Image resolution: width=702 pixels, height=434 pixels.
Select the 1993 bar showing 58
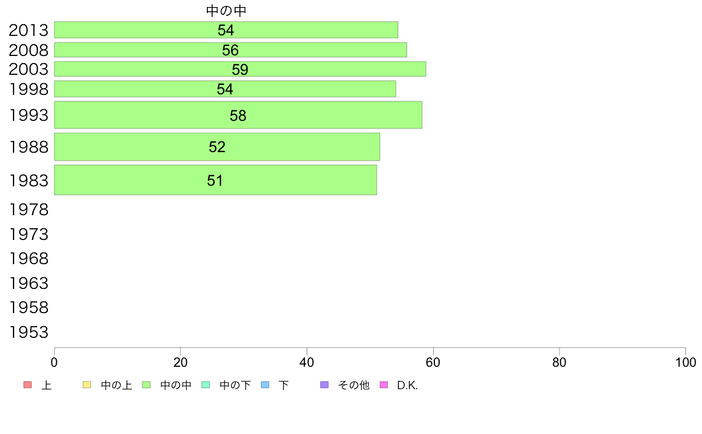click(x=238, y=115)
